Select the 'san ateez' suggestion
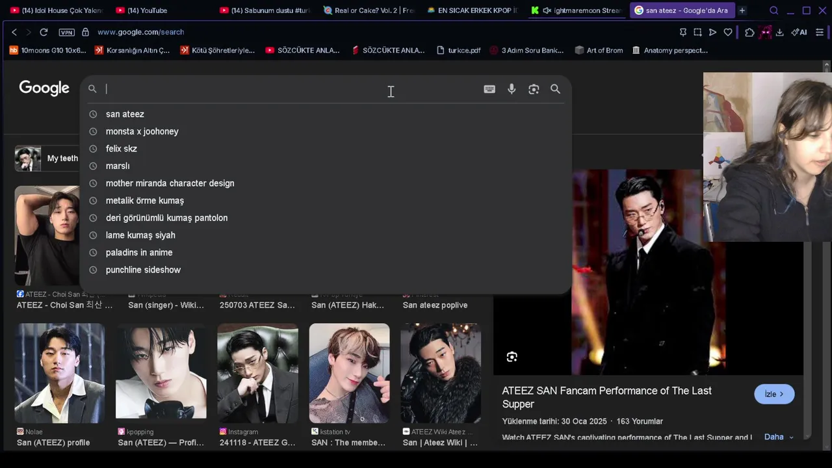 point(325,114)
